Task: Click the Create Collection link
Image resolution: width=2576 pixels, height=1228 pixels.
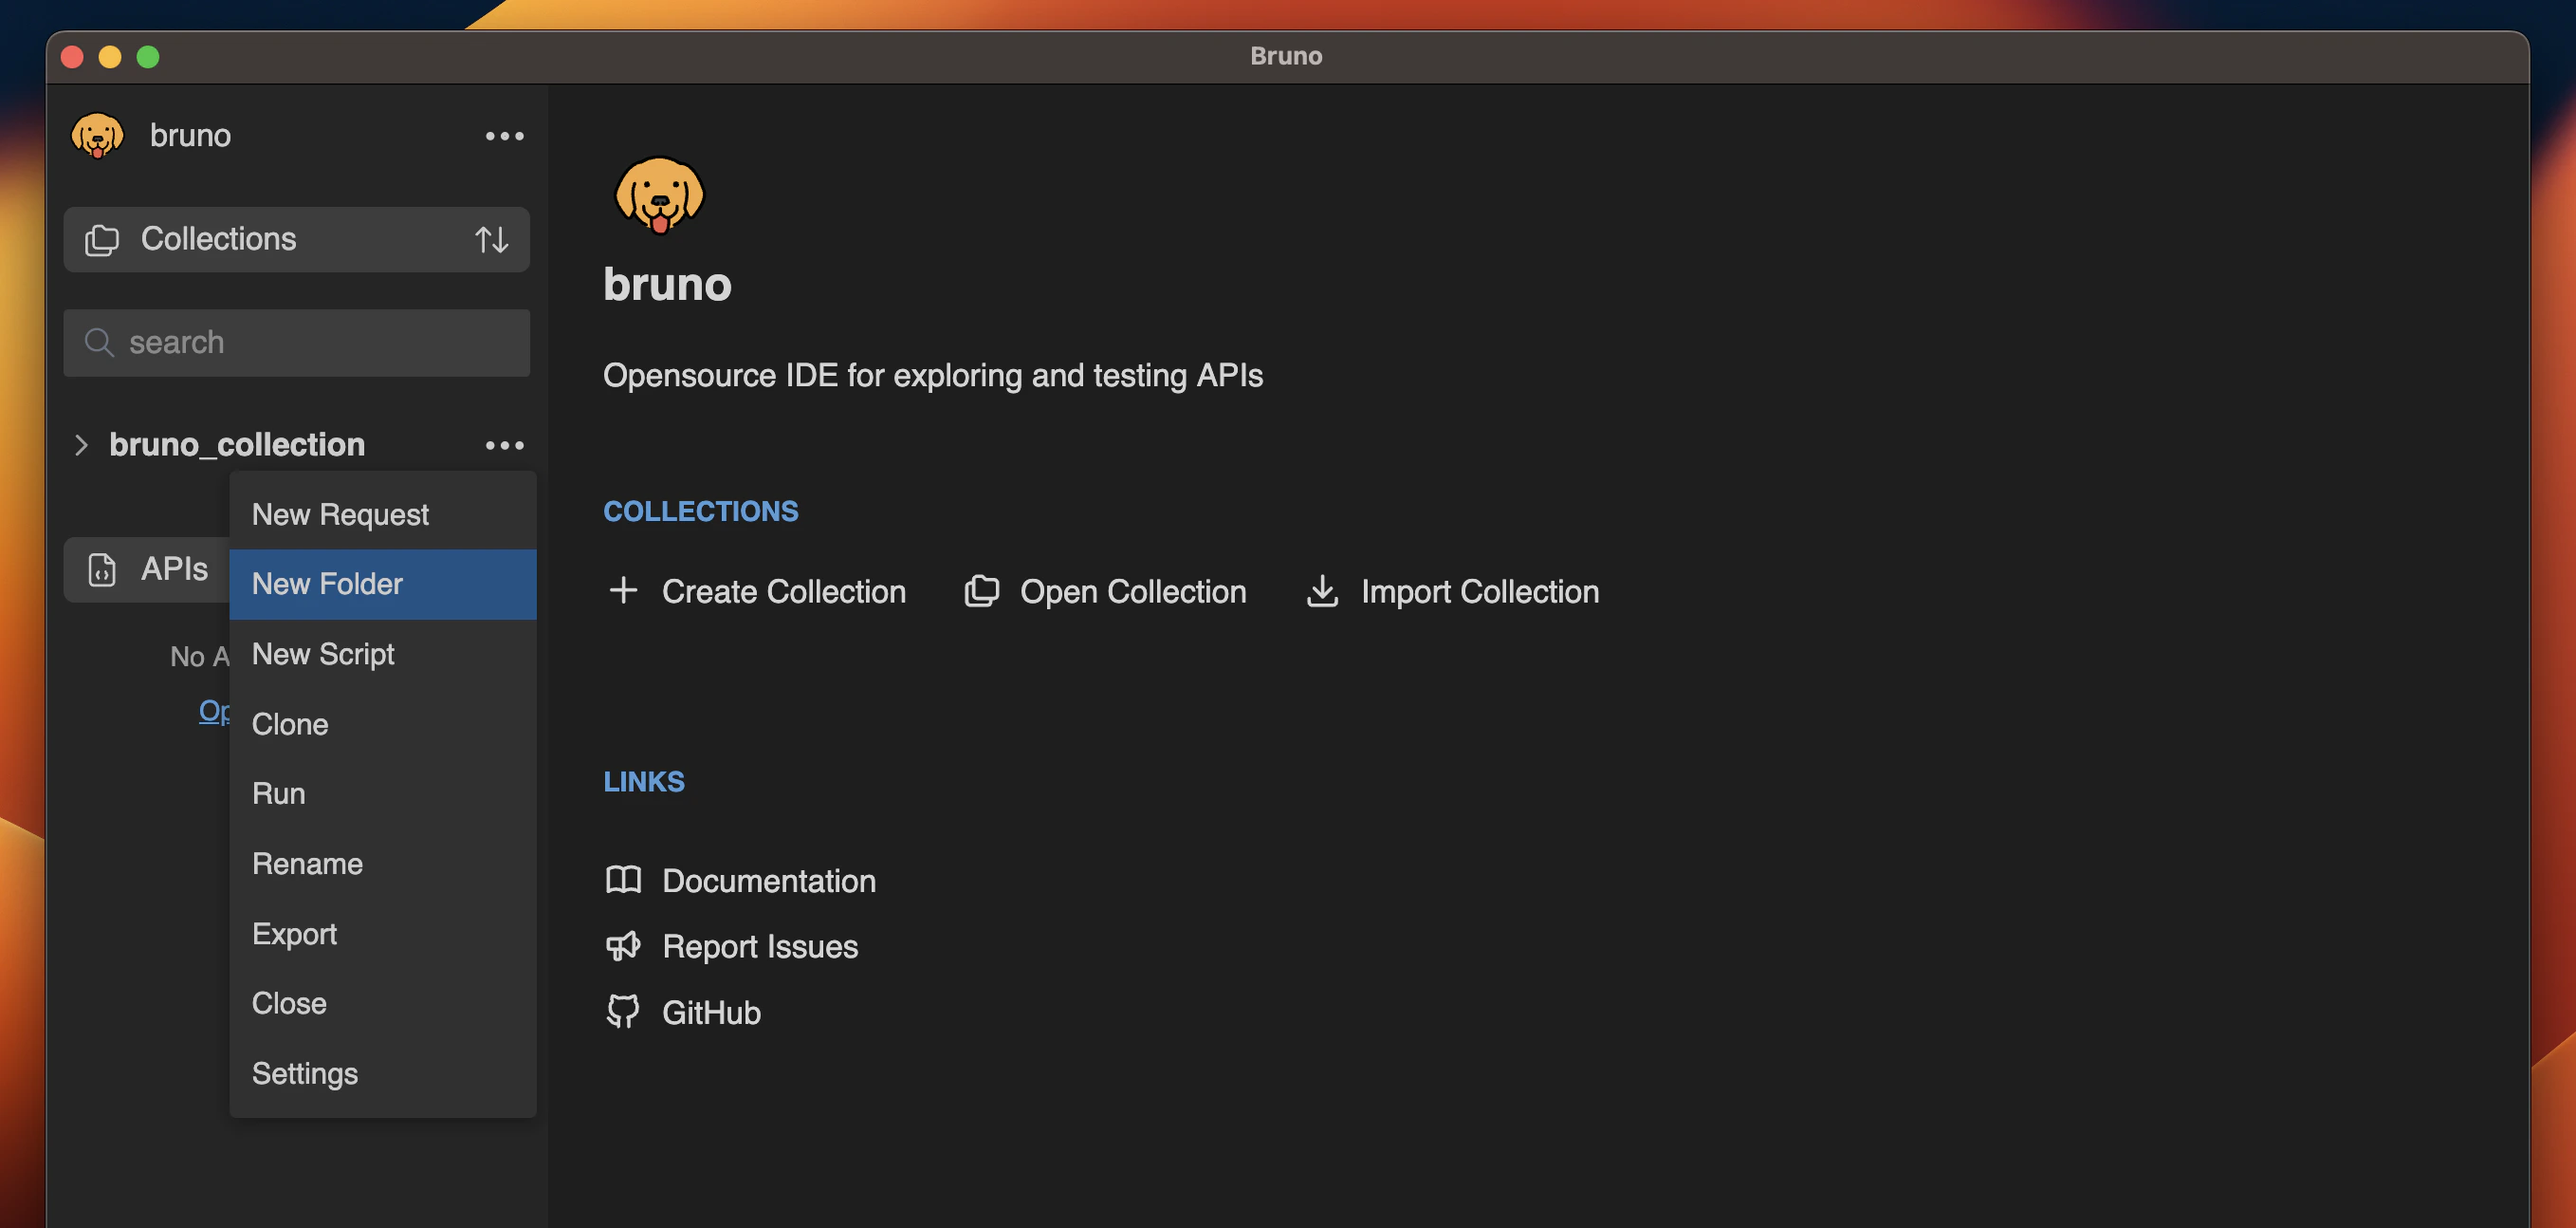Action: pyautogui.click(x=783, y=591)
